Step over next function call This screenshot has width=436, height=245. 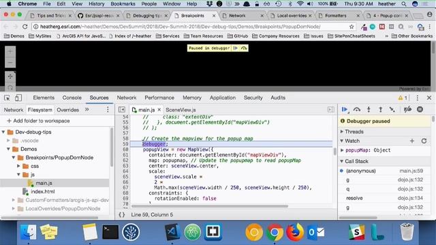tap(357, 110)
